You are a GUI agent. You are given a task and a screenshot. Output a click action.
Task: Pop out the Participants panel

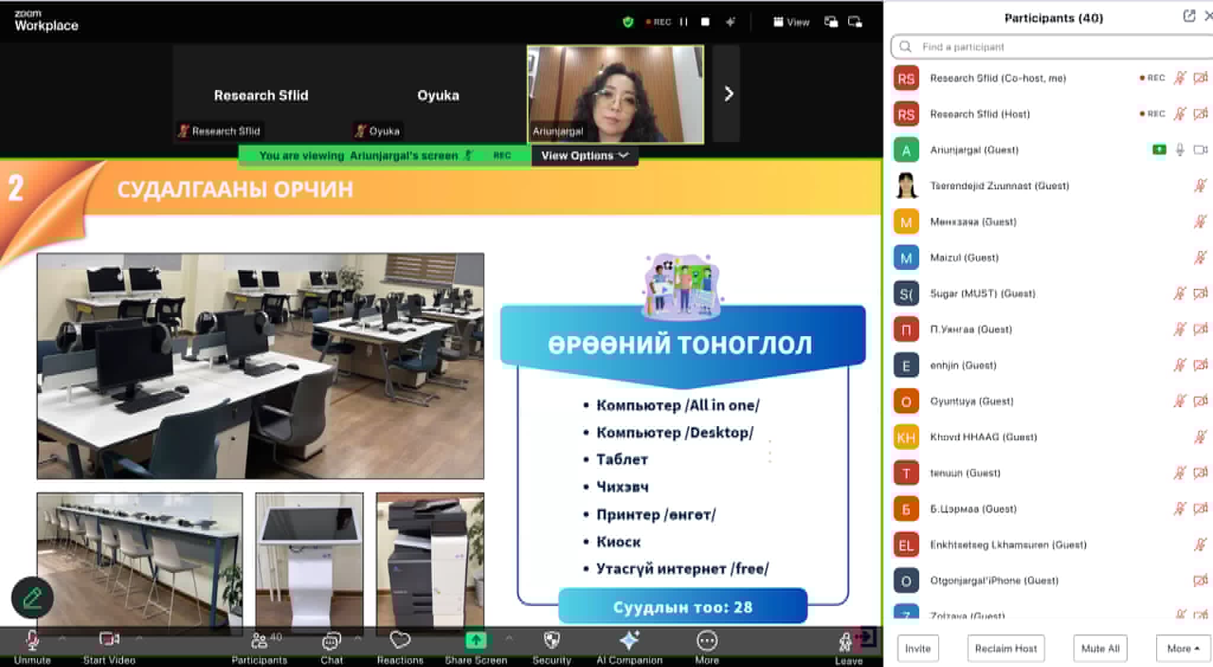pos(1189,17)
